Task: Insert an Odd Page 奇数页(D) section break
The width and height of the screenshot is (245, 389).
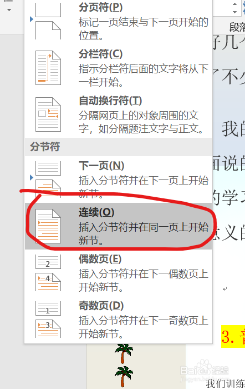Action: pyautogui.click(x=118, y=320)
